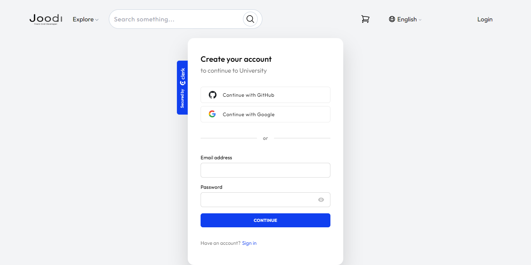Focus the Password input field

[265, 200]
